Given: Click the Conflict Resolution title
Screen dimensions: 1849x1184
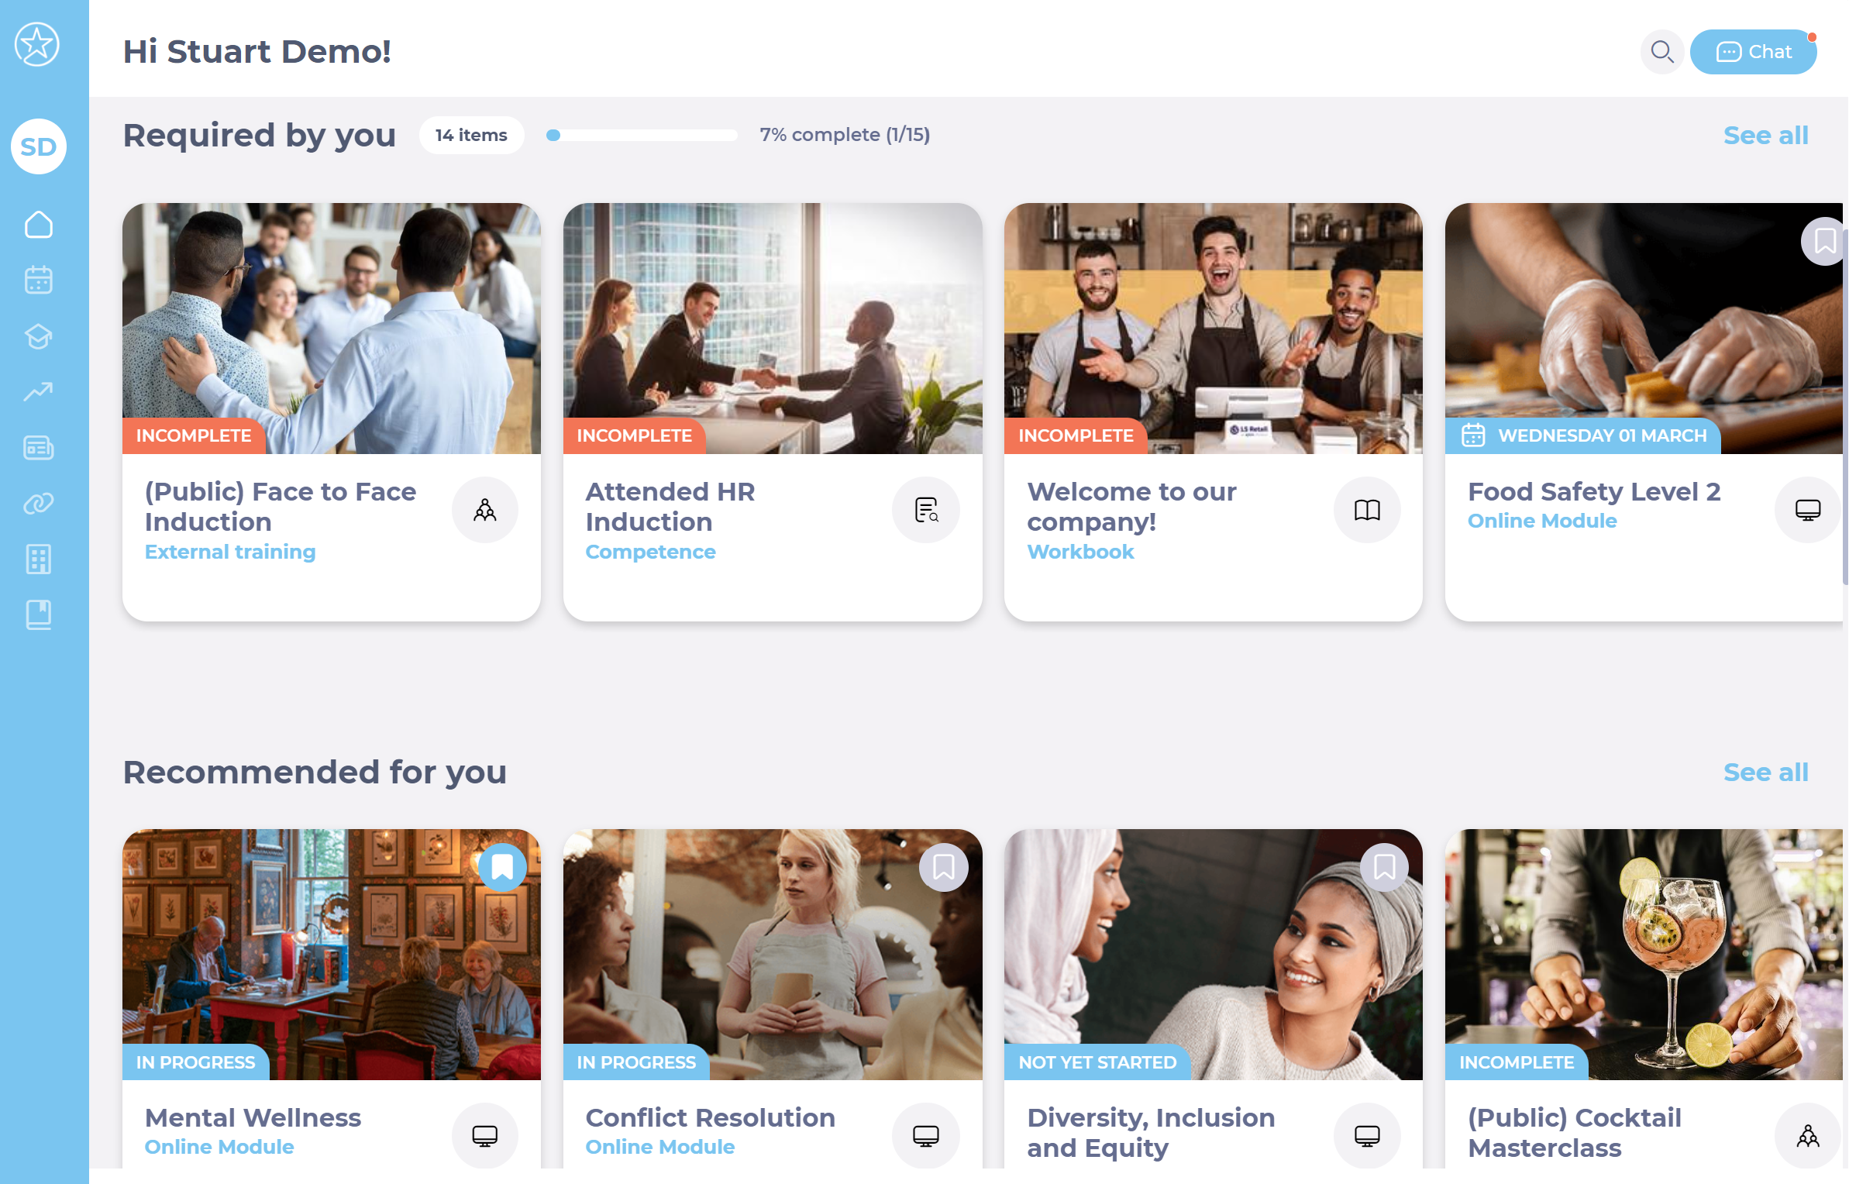Looking at the screenshot, I should (x=711, y=1118).
